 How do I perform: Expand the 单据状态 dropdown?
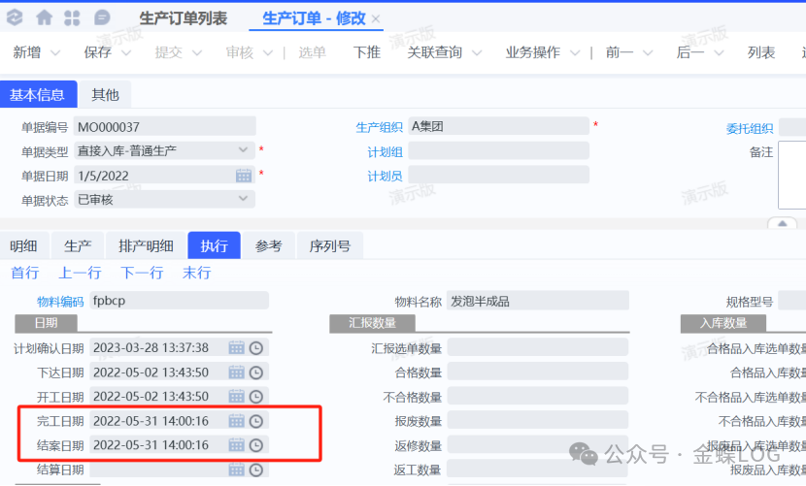click(x=244, y=199)
